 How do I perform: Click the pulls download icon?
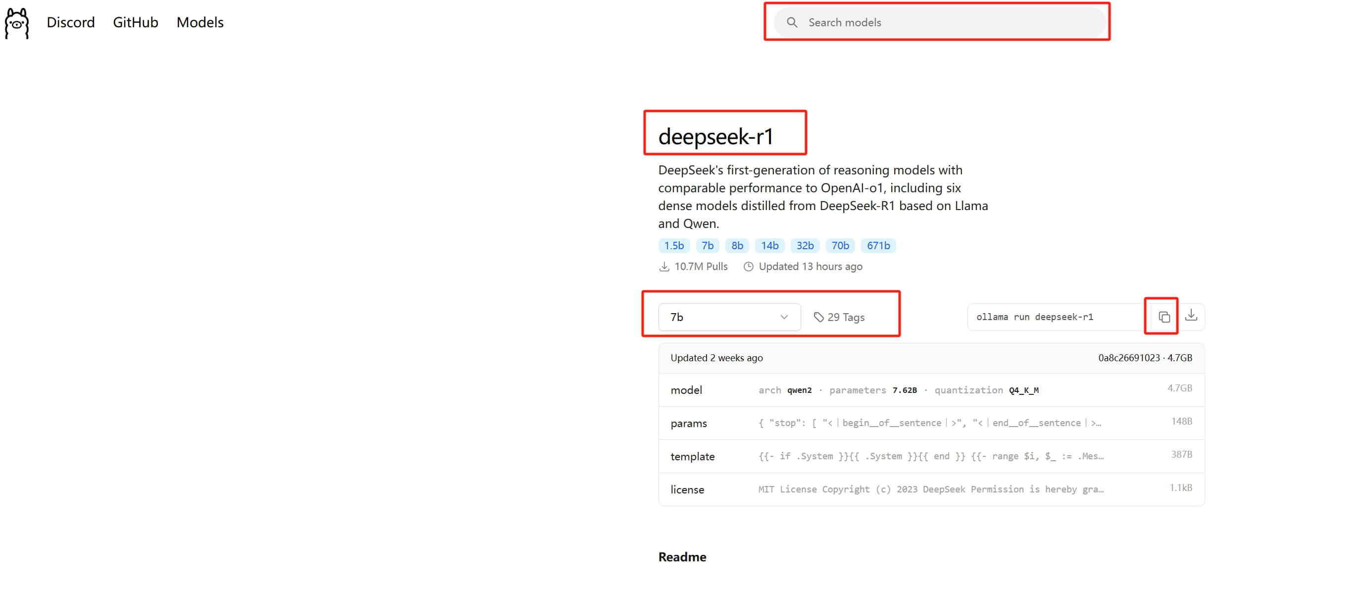pyautogui.click(x=664, y=266)
